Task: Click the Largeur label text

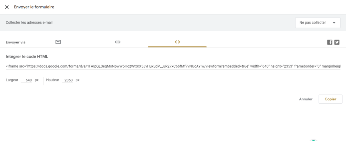Action: click(x=12, y=80)
